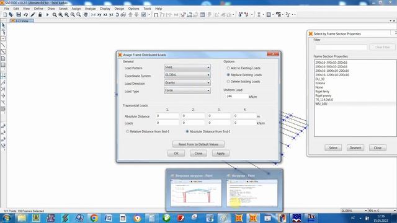Select 200x16-300x10-200x16 section entry
The width and height of the screenshot is (397, 223).
click(331, 63)
